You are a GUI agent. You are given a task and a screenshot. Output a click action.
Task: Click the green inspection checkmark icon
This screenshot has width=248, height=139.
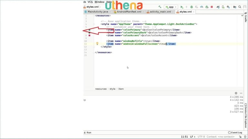(242, 15)
